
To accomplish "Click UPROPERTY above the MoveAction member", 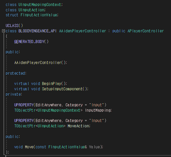I will (24, 121).
